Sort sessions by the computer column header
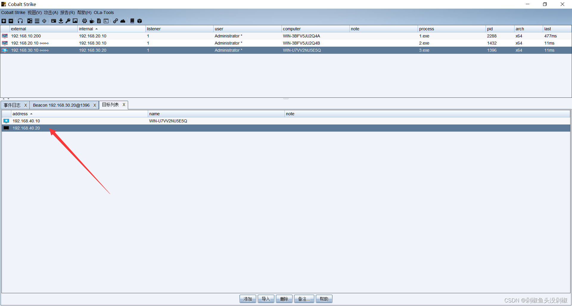 (315, 29)
